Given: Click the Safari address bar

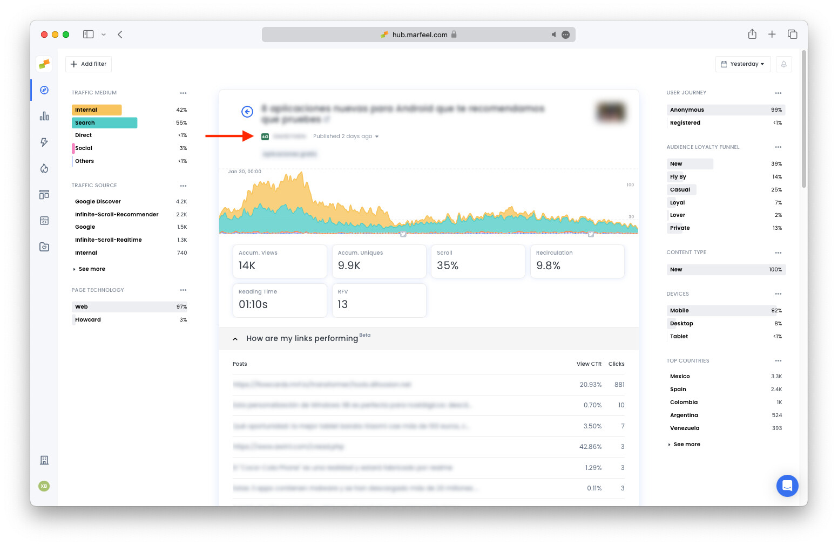Looking at the screenshot, I should pyautogui.click(x=418, y=35).
